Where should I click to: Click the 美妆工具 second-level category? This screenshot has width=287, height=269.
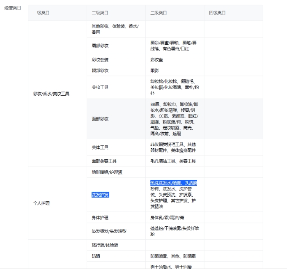pyautogui.click(x=100, y=87)
